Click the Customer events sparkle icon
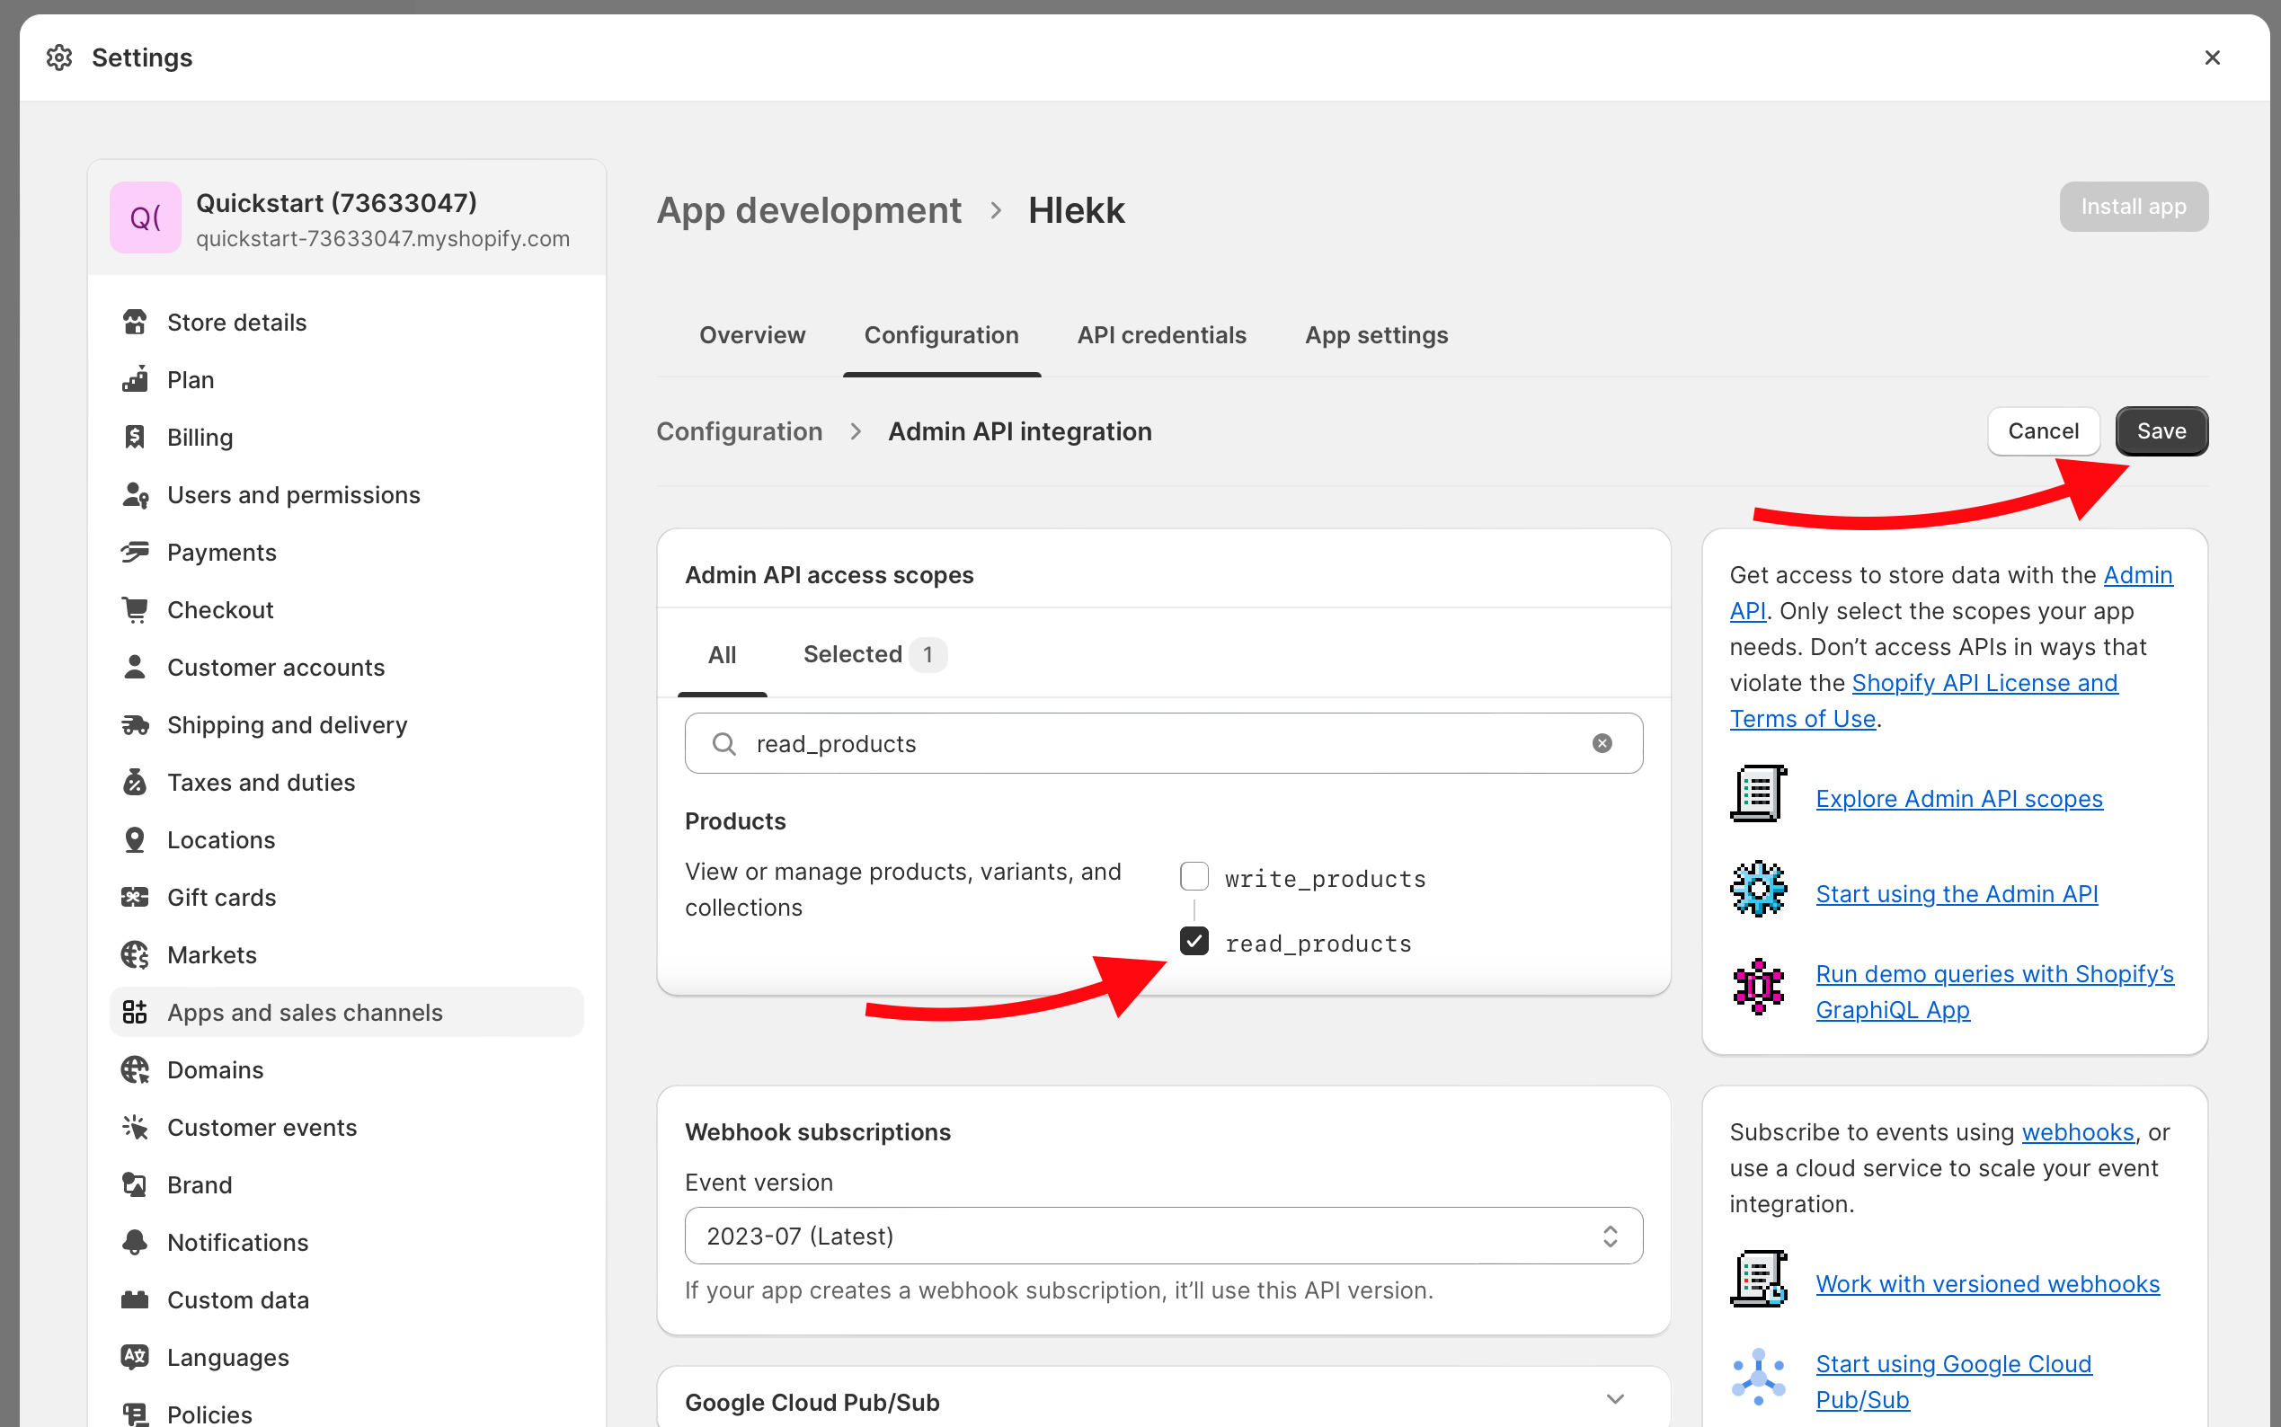Screen dimensions: 2281x1427 (x=135, y=1127)
